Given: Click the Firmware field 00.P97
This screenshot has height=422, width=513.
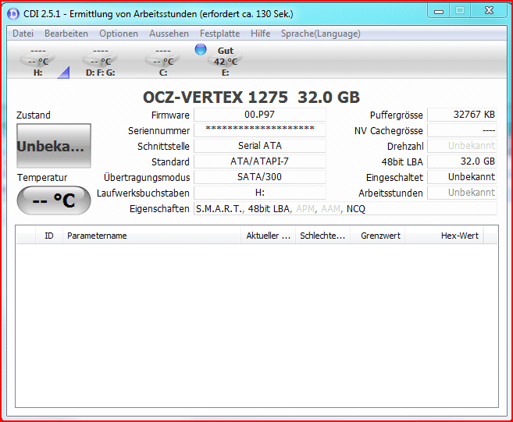Looking at the screenshot, I should (x=260, y=115).
